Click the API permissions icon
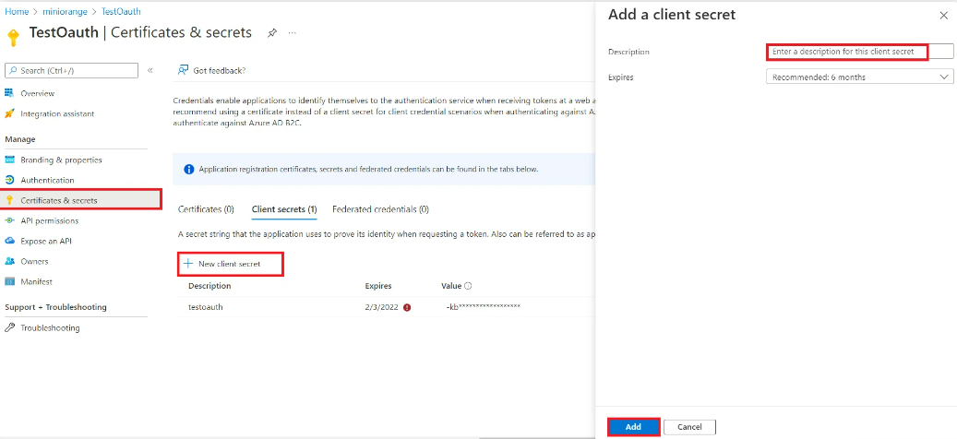Viewport: 957px width, 439px height. click(9, 220)
